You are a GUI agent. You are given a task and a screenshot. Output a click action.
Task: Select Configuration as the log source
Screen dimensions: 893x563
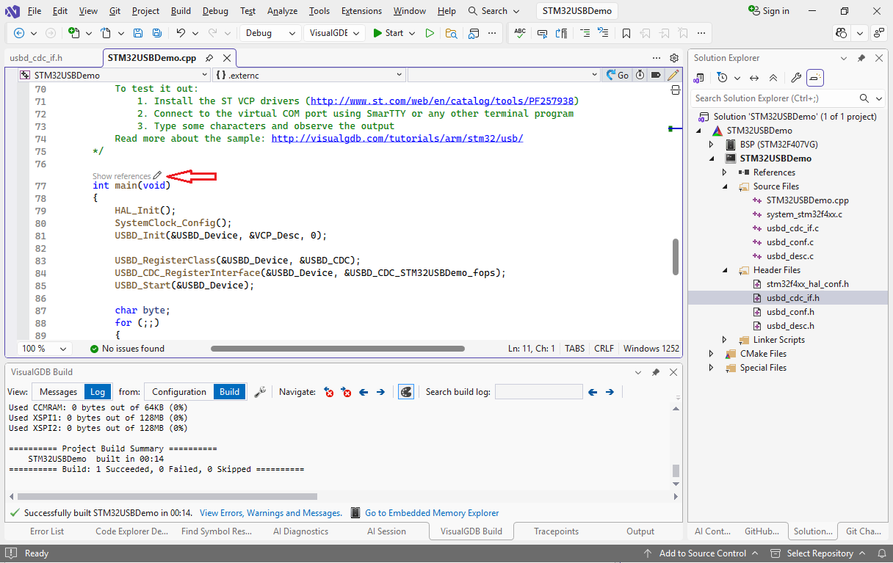point(179,392)
